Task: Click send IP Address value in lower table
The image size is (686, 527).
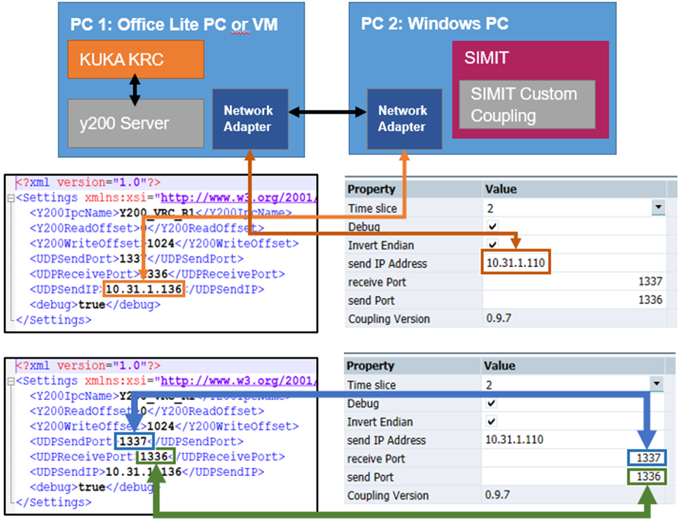Action: pyautogui.click(x=514, y=440)
